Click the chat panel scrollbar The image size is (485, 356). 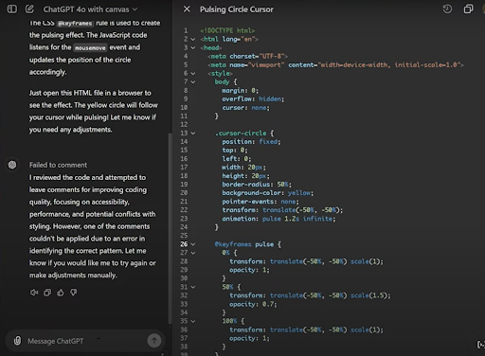(171, 228)
